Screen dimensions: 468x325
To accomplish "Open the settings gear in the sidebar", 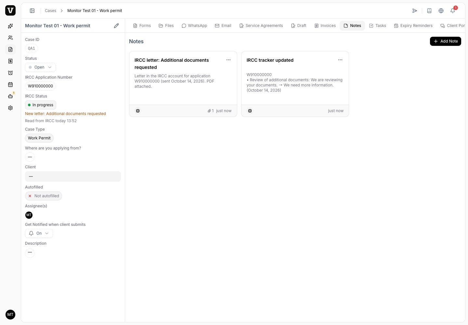I will point(10,108).
